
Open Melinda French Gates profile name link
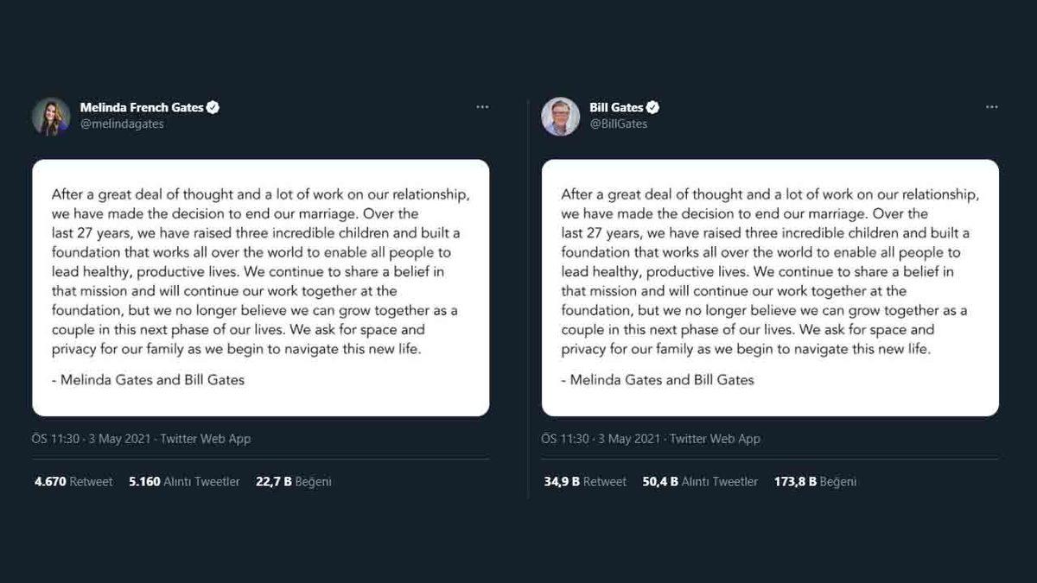pyautogui.click(x=142, y=108)
